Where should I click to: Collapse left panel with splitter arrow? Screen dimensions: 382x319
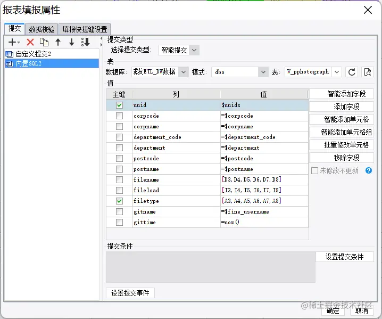click(x=101, y=38)
